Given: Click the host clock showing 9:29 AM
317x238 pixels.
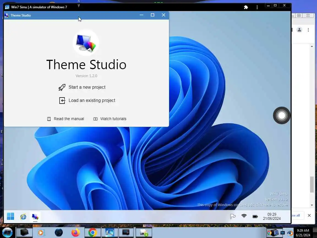Looking at the screenshot, I should pyautogui.click(x=303, y=233).
